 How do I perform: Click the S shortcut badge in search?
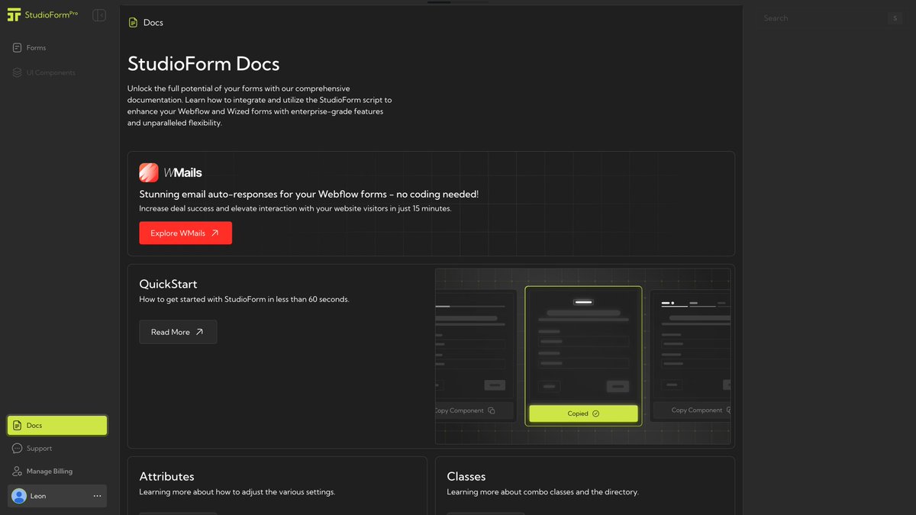click(x=895, y=18)
